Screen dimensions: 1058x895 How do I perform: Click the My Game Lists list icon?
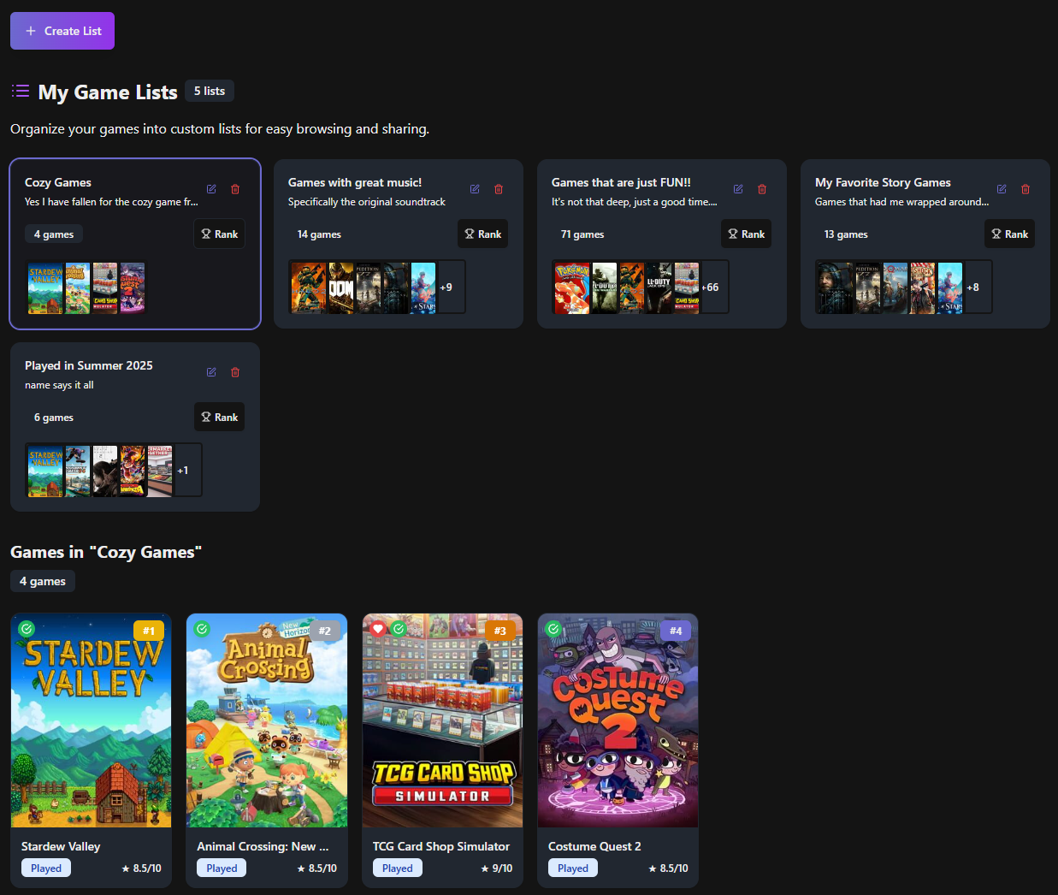point(21,91)
